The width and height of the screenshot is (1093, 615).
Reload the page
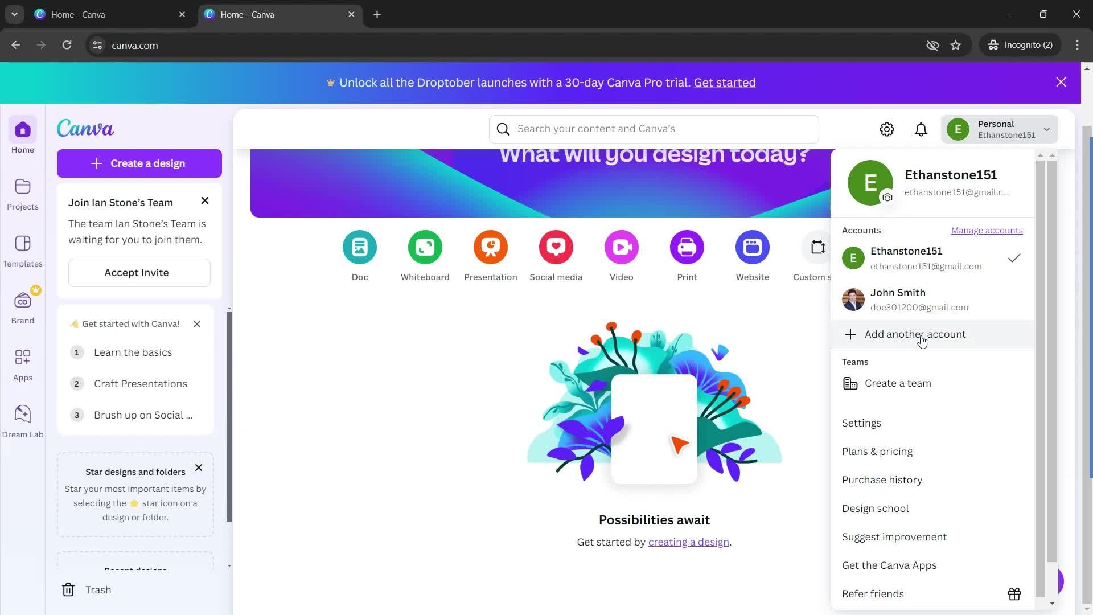(67, 45)
